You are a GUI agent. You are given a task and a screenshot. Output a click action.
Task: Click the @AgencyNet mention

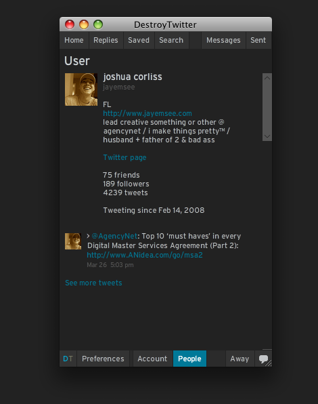click(114, 236)
